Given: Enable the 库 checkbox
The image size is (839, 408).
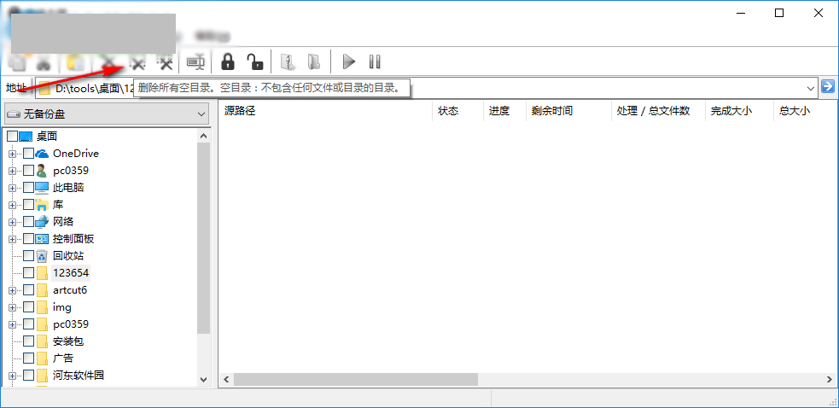Looking at the screenshot, I should 28,205.
